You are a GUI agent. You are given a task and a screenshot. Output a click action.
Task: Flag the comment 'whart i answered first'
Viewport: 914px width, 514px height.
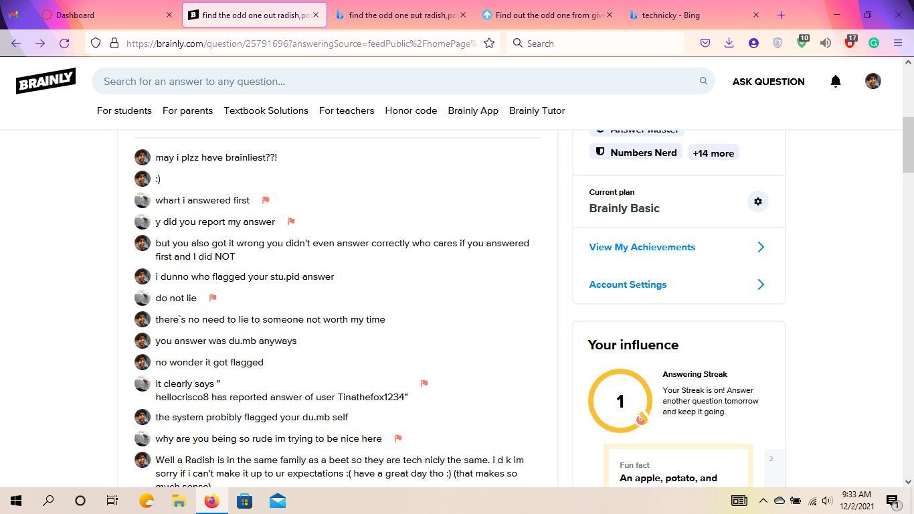click(266, 200)
